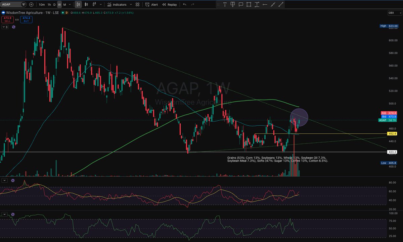This screenshot has width=403, height=242.
Task: Click the Ask 474.4 price label
Action: [x=389, y=113]
